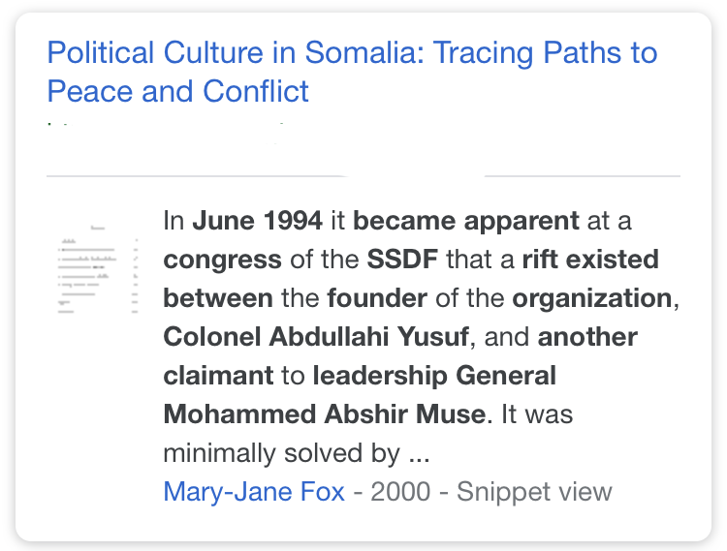Image resolution: width=727 pixels, height=551 pixels.
Task: Click the publication year 2000
Action: pos(400,491)
